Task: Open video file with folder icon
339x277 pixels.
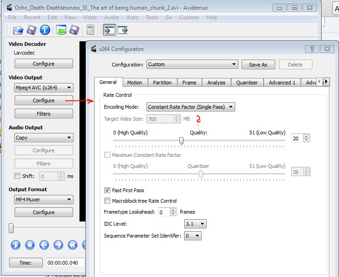Action: pyautogui.click(x=18, y=30)
